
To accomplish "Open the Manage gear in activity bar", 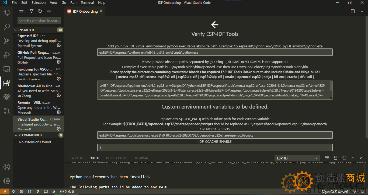I will click(x=7, y=181).
